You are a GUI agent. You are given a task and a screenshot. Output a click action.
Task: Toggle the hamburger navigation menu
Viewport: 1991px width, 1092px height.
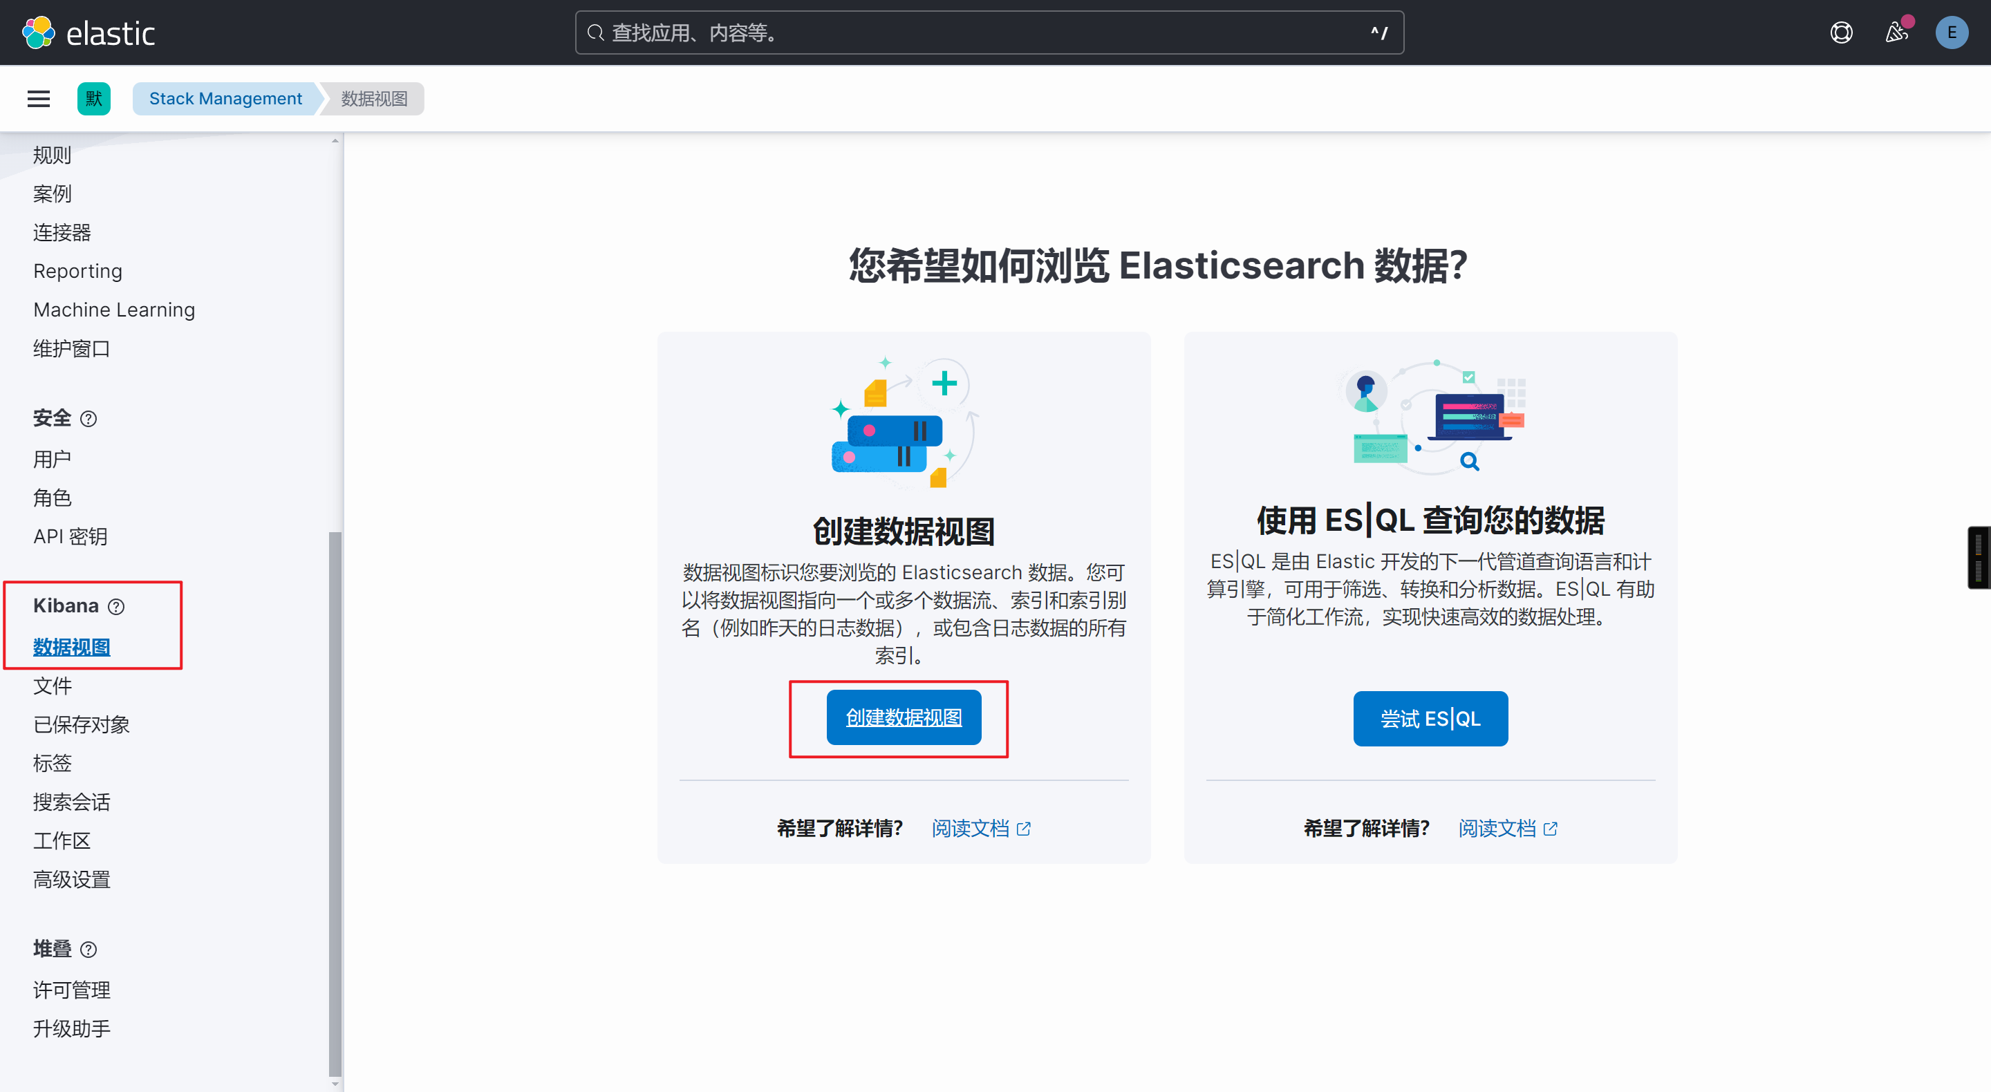[39, 99]
